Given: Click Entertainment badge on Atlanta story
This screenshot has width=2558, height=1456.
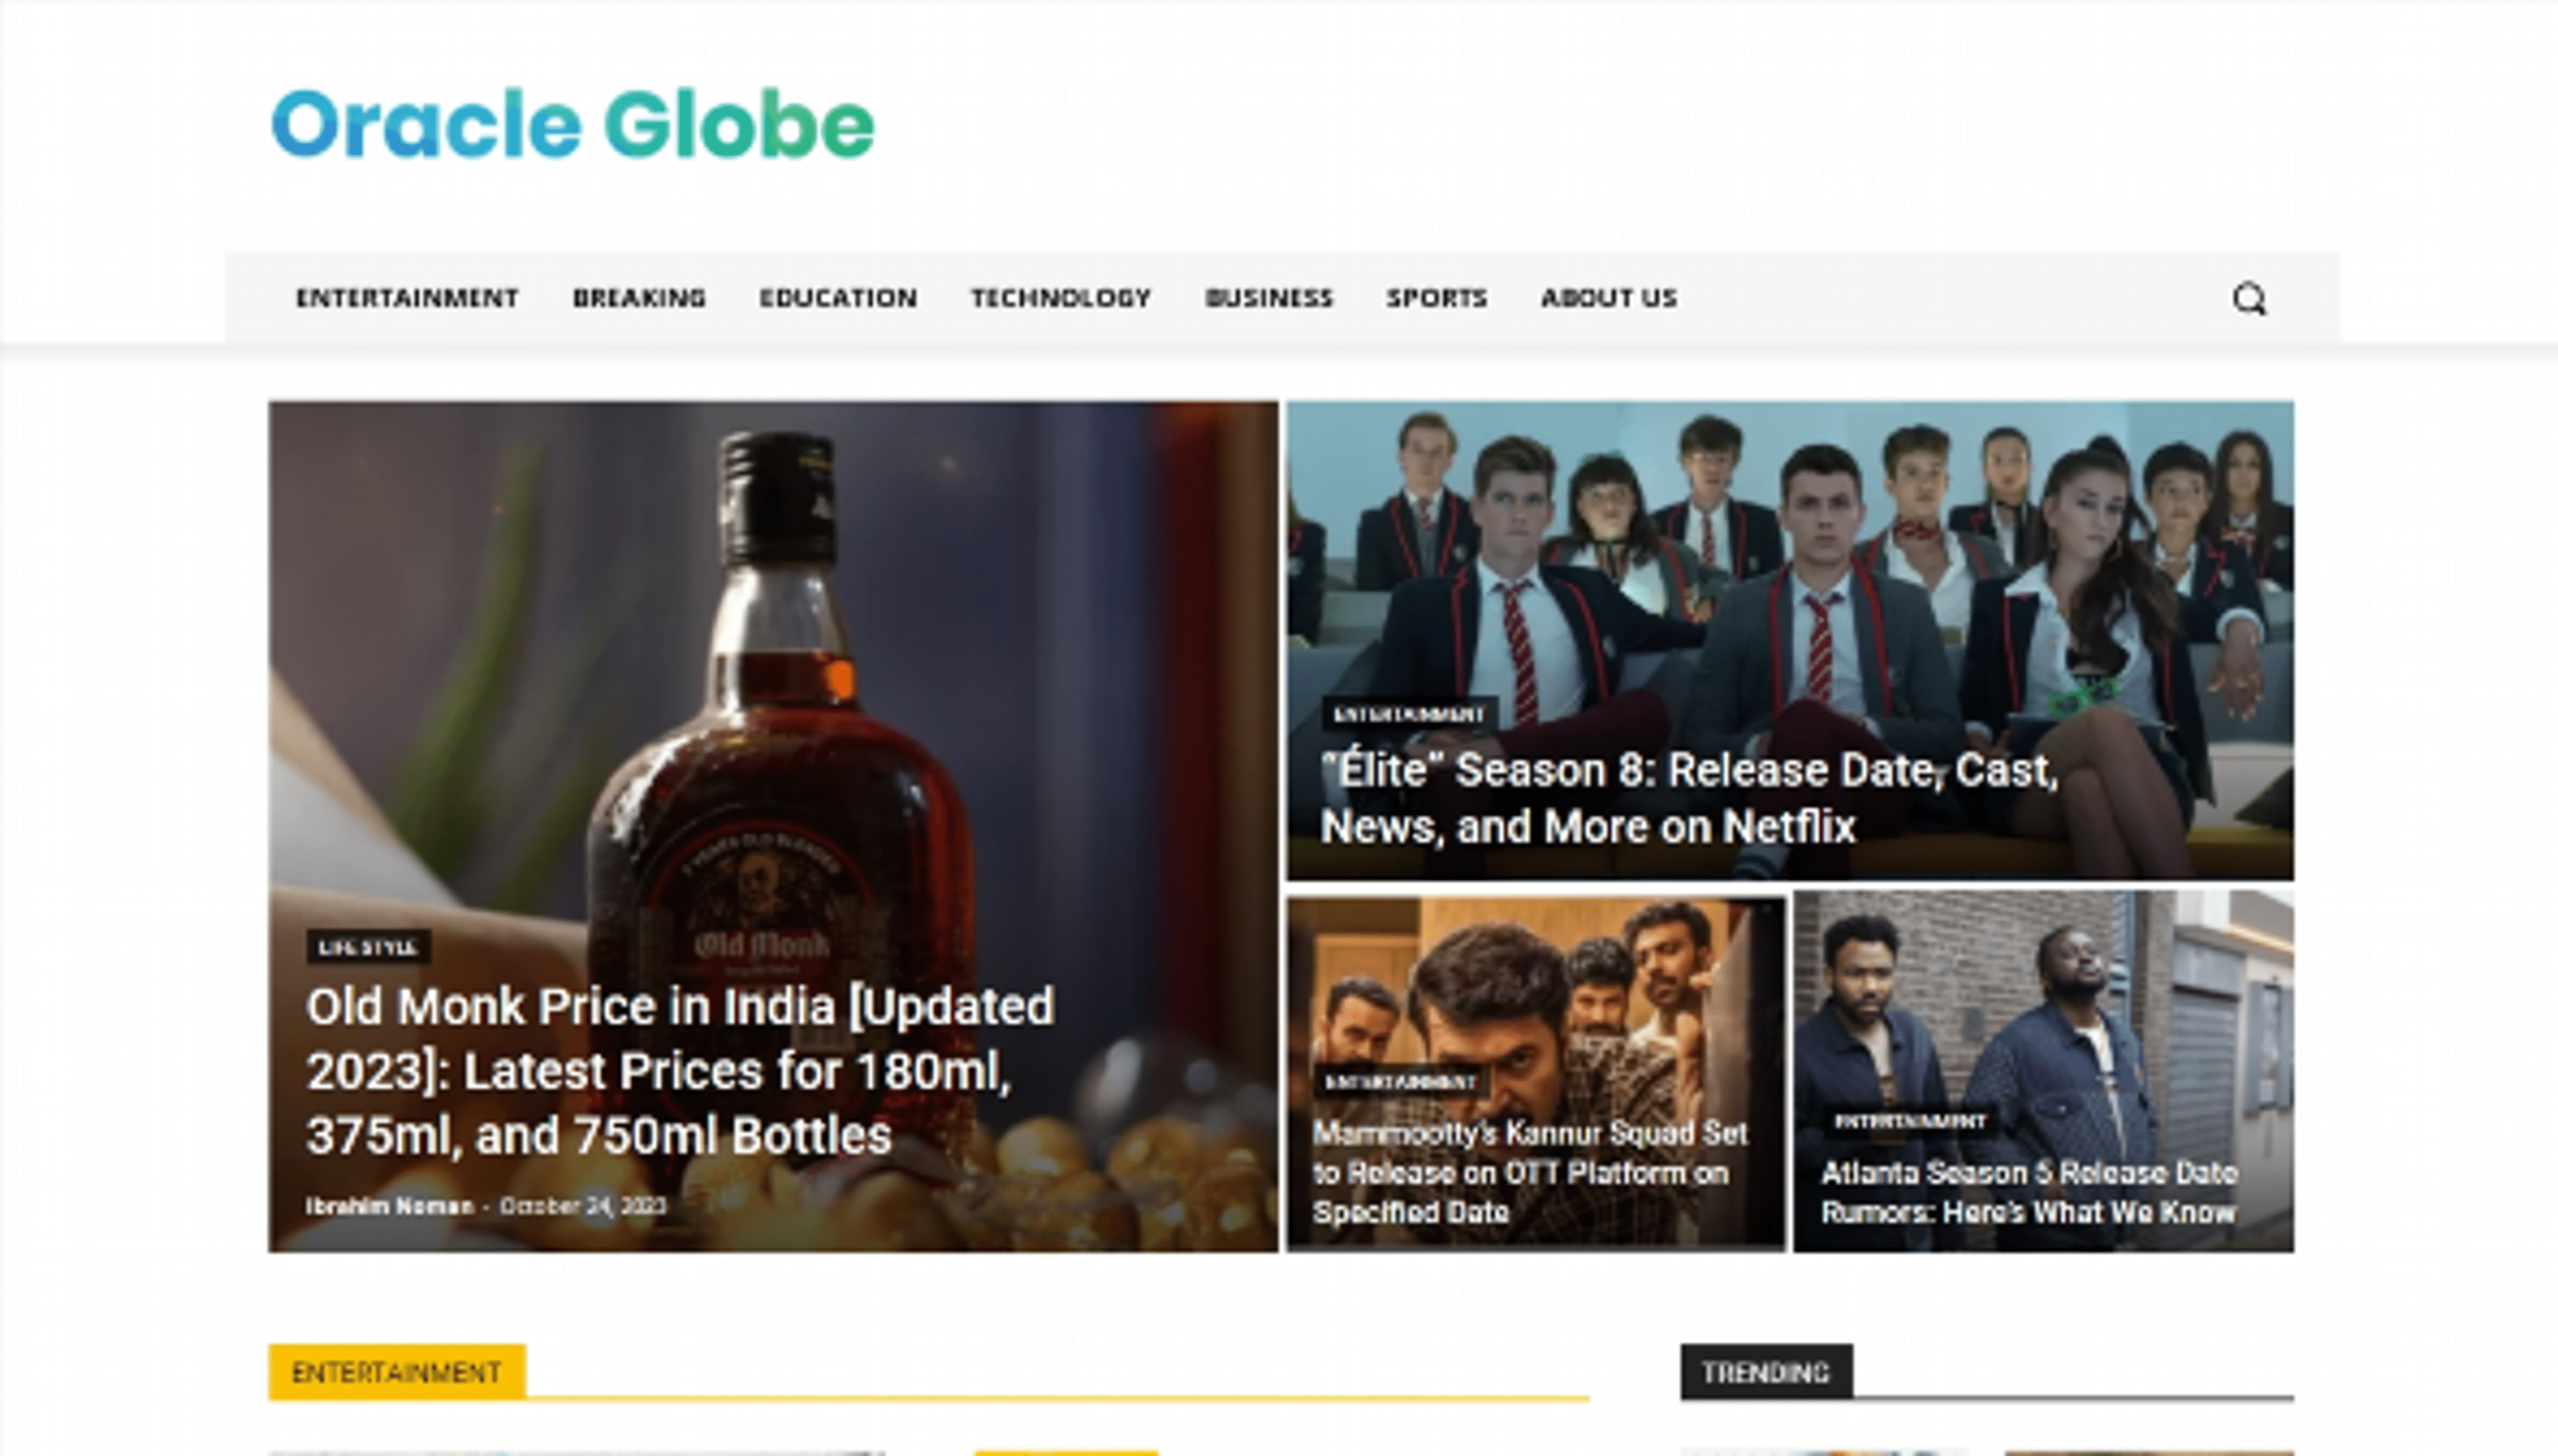Looking at the screenshot, I should coord(1909,1121).
